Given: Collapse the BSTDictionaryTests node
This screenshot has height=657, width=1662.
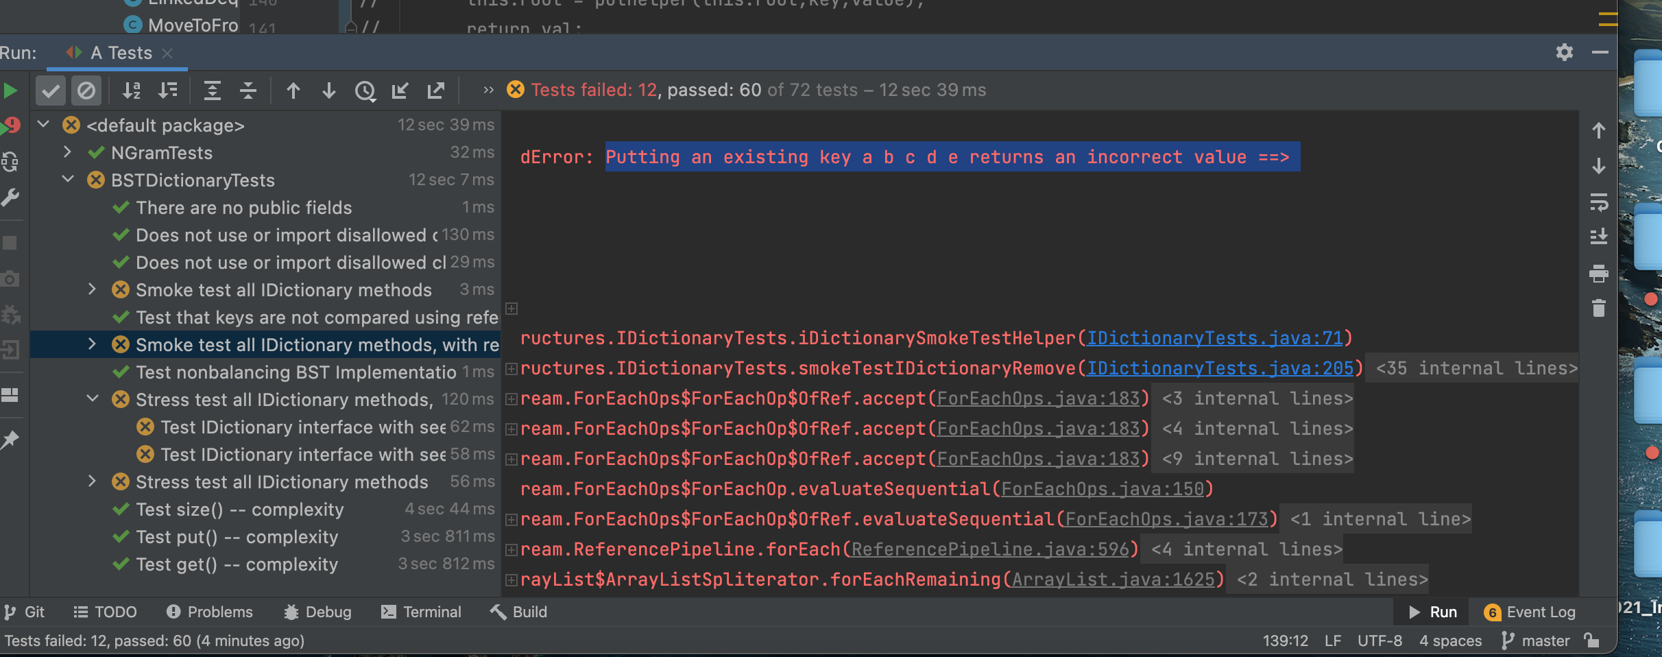Looking at the screenshot, I should 67,180.
